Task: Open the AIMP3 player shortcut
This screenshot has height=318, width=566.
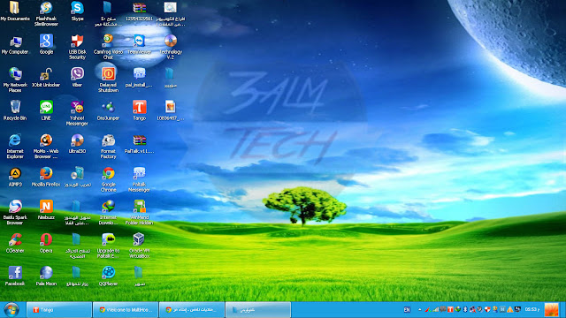Action: tap(15, 177)
